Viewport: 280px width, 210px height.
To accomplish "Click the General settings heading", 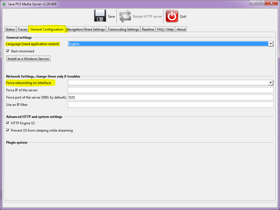I will click(19, 38).
